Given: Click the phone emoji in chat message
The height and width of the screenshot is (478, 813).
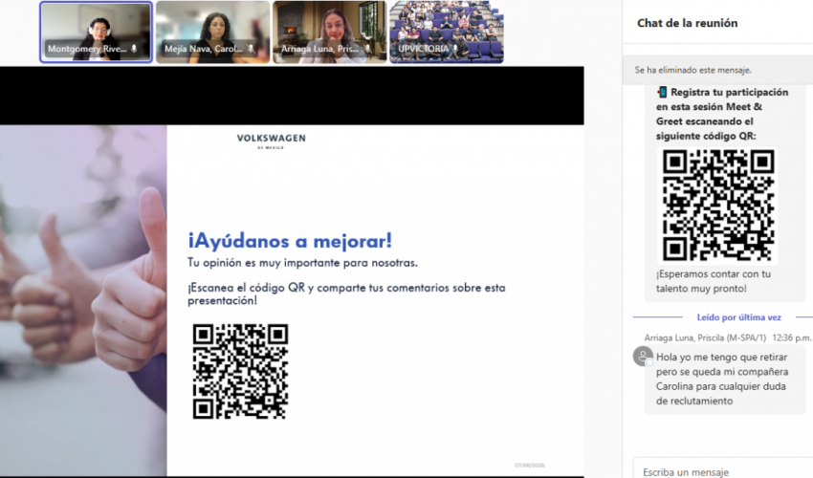Looking at the screenshot, I should [x=662, y=92].
